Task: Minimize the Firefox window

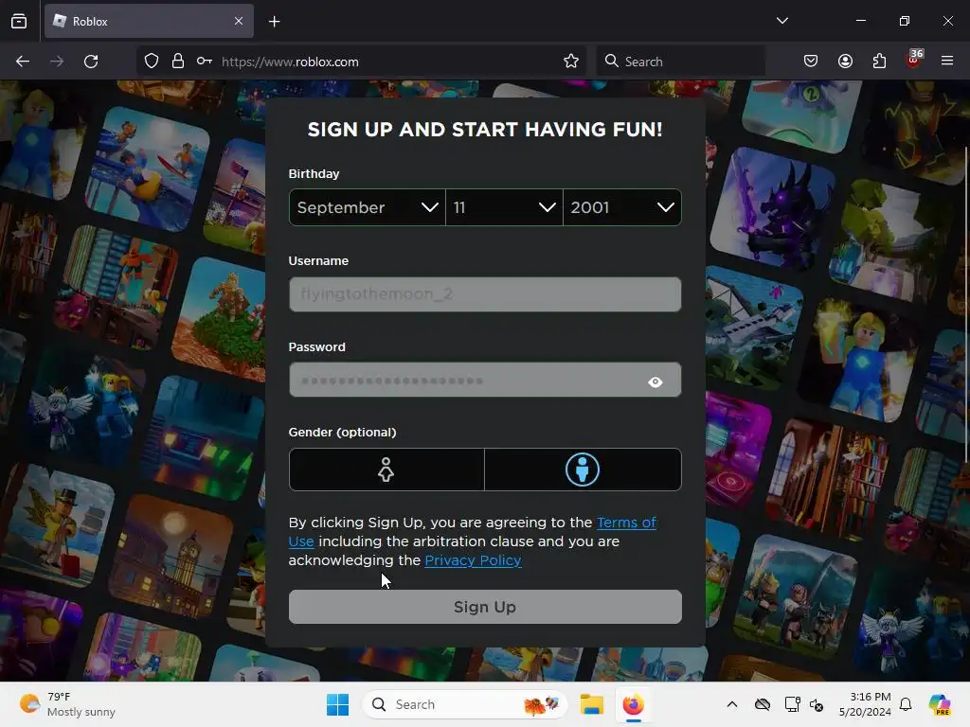Action: click(x=860, y=21)
